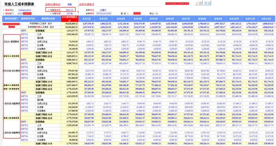Select the 费用承担部门 column header
The width and height of the screenshot is (276, 146).
[x=11, y=19]
